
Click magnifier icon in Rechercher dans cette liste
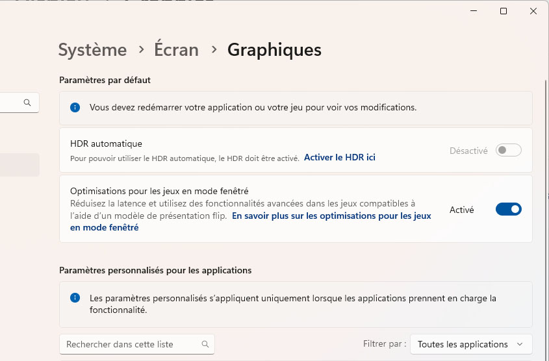coord(205,344)
